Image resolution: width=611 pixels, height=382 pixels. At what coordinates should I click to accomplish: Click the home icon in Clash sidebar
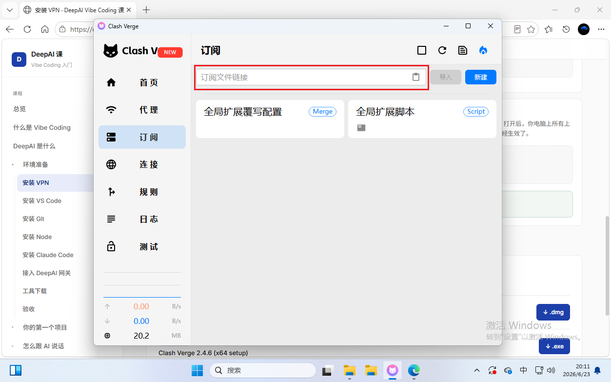111,82
